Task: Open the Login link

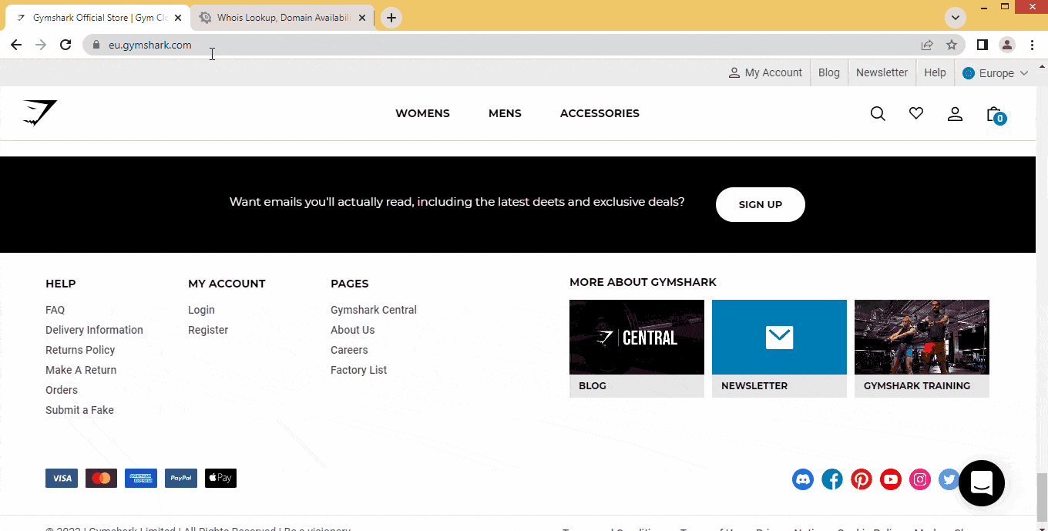Action: coord(201,310)
